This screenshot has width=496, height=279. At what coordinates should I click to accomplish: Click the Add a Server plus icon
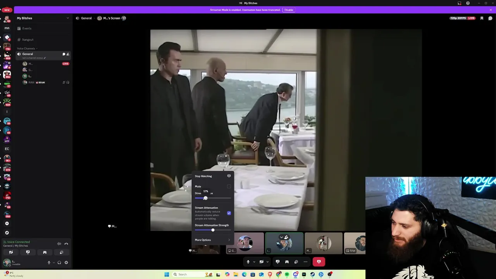coord(7,224)
